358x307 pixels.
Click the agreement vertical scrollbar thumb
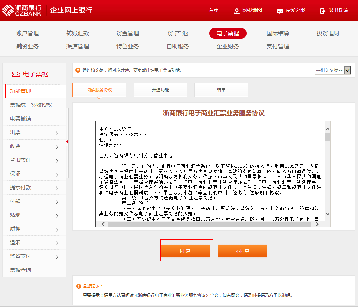(328, 137)
